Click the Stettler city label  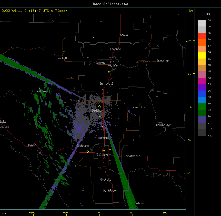point(163,61)
